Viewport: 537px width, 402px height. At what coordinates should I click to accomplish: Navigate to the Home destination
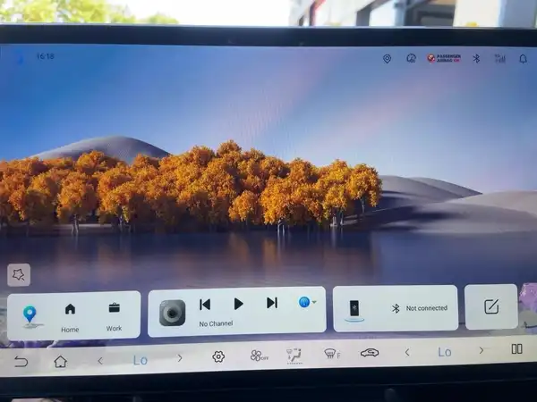click(x=70, y=317)
